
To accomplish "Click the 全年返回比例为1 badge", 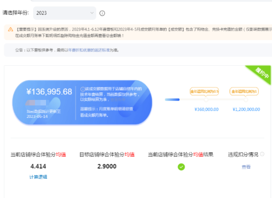I will tap(244, 92).
